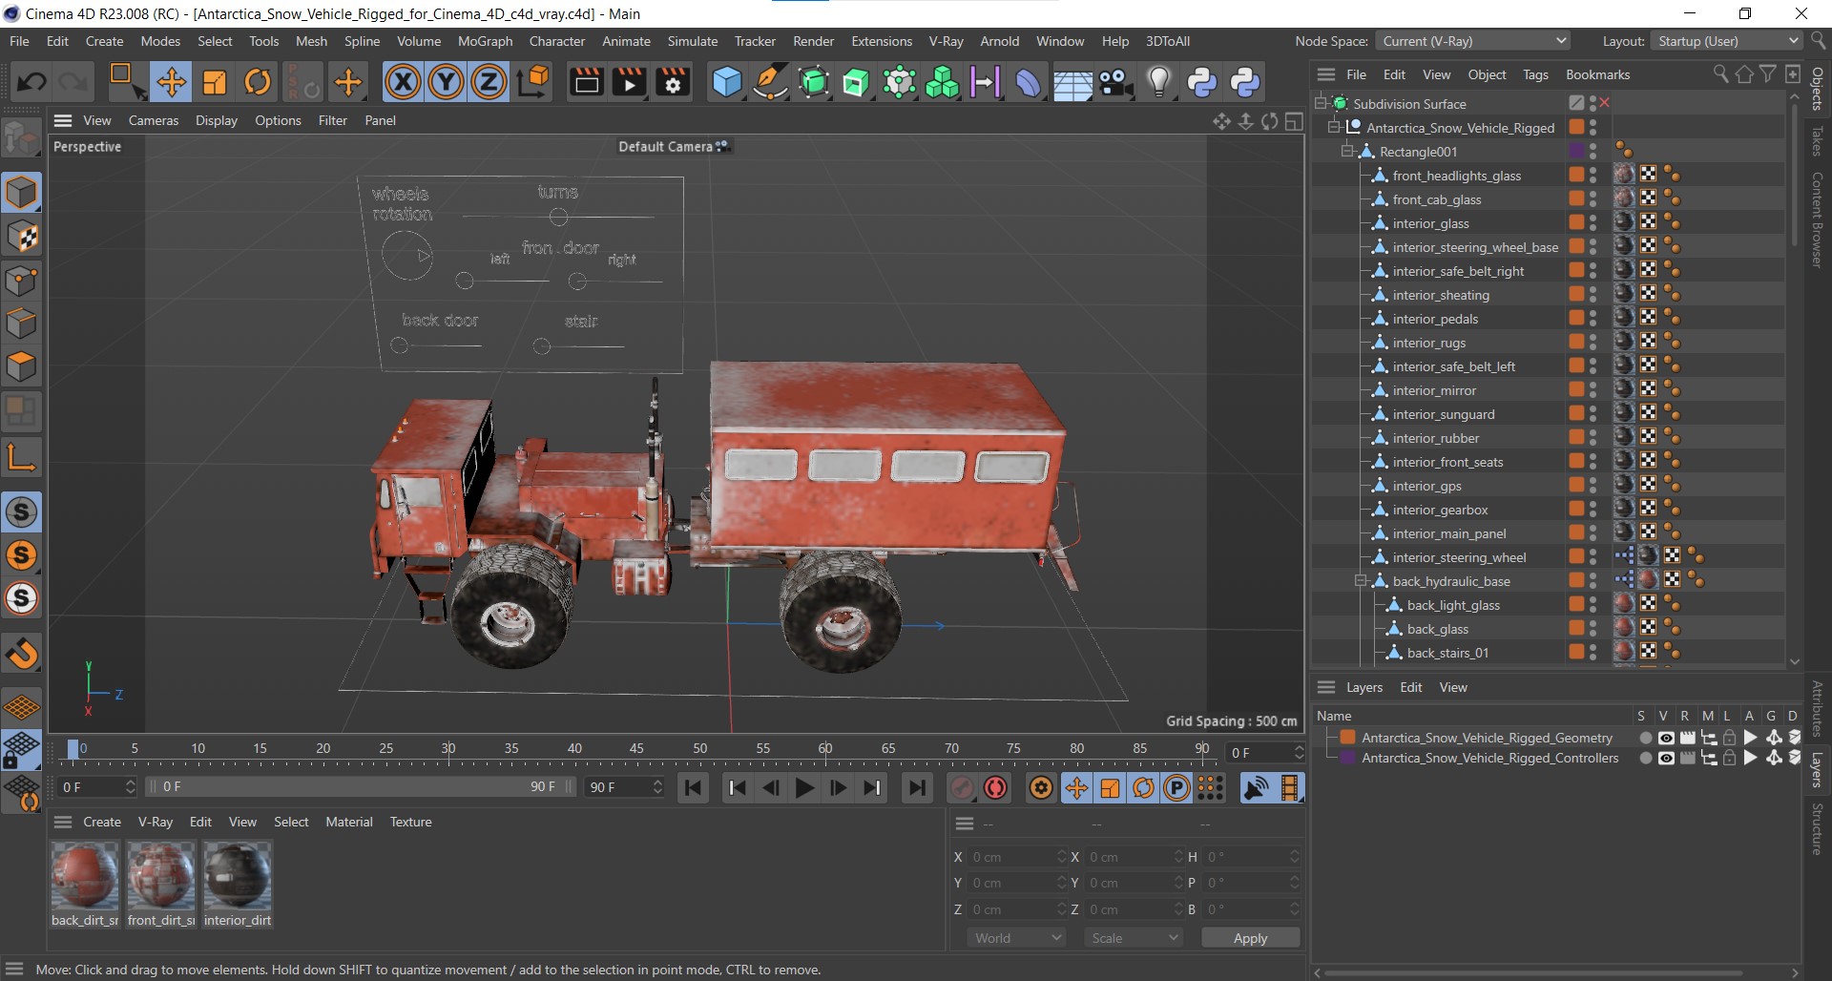Toggle Z axis lock

click(489, 82)
